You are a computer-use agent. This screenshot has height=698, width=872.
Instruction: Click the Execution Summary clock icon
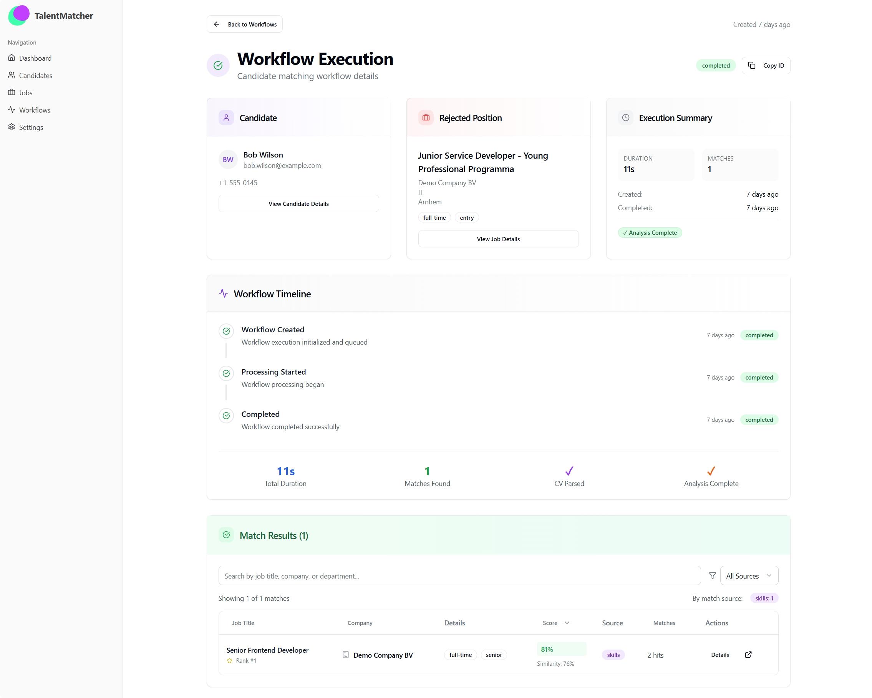[x=625, y=118]
